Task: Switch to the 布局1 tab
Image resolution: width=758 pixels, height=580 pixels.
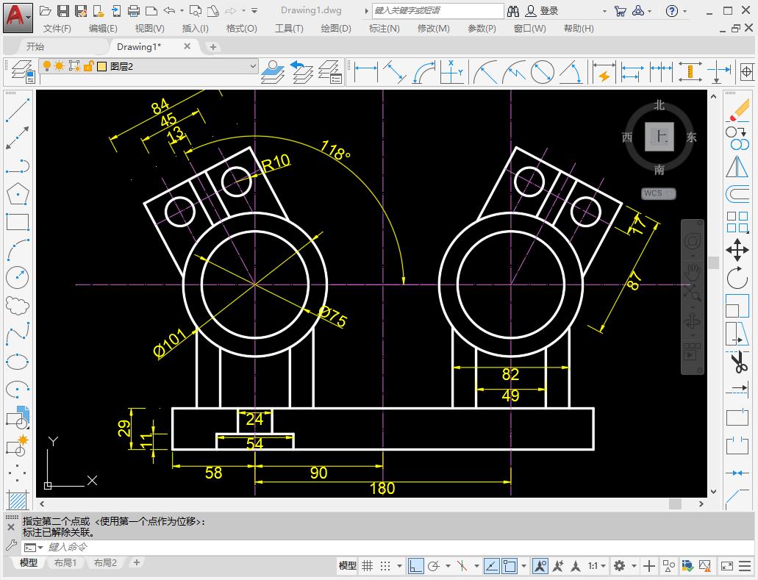Action: tap(66, 563)
